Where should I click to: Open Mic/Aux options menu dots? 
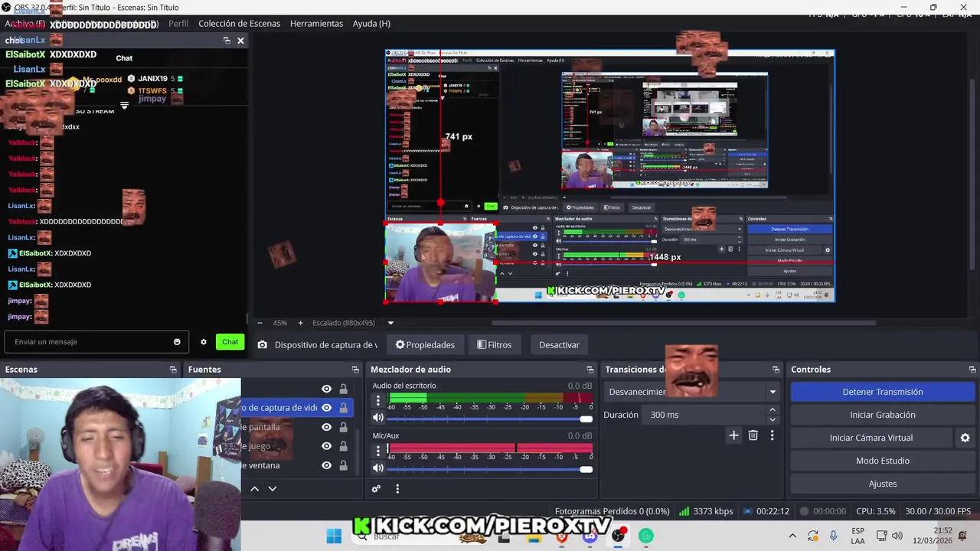pyautogui.click(x=377, y=451)
